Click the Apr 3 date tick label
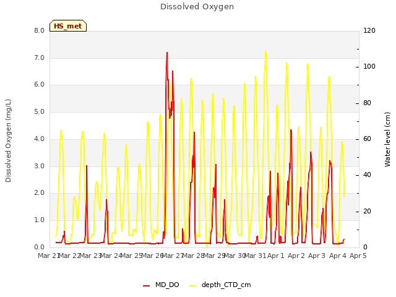This screenshot has height=297, width=396. coord(317,256)
